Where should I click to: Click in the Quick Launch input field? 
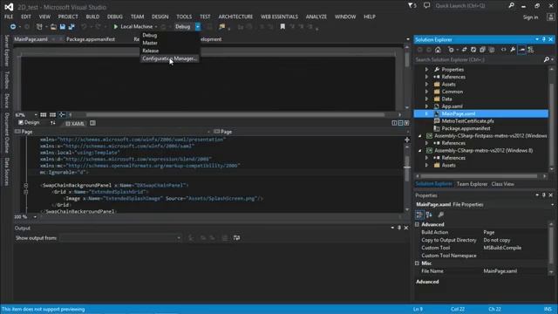(469, 6)
